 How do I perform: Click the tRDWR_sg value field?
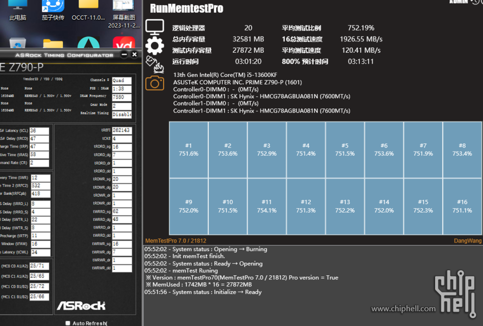pyautogui.click(x=122, y=179)
